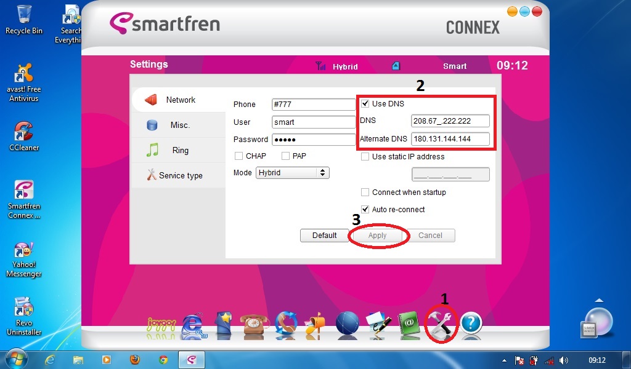
Task: Click the Smartfren Connex taskbar button
Action: [x=192, y=359]
